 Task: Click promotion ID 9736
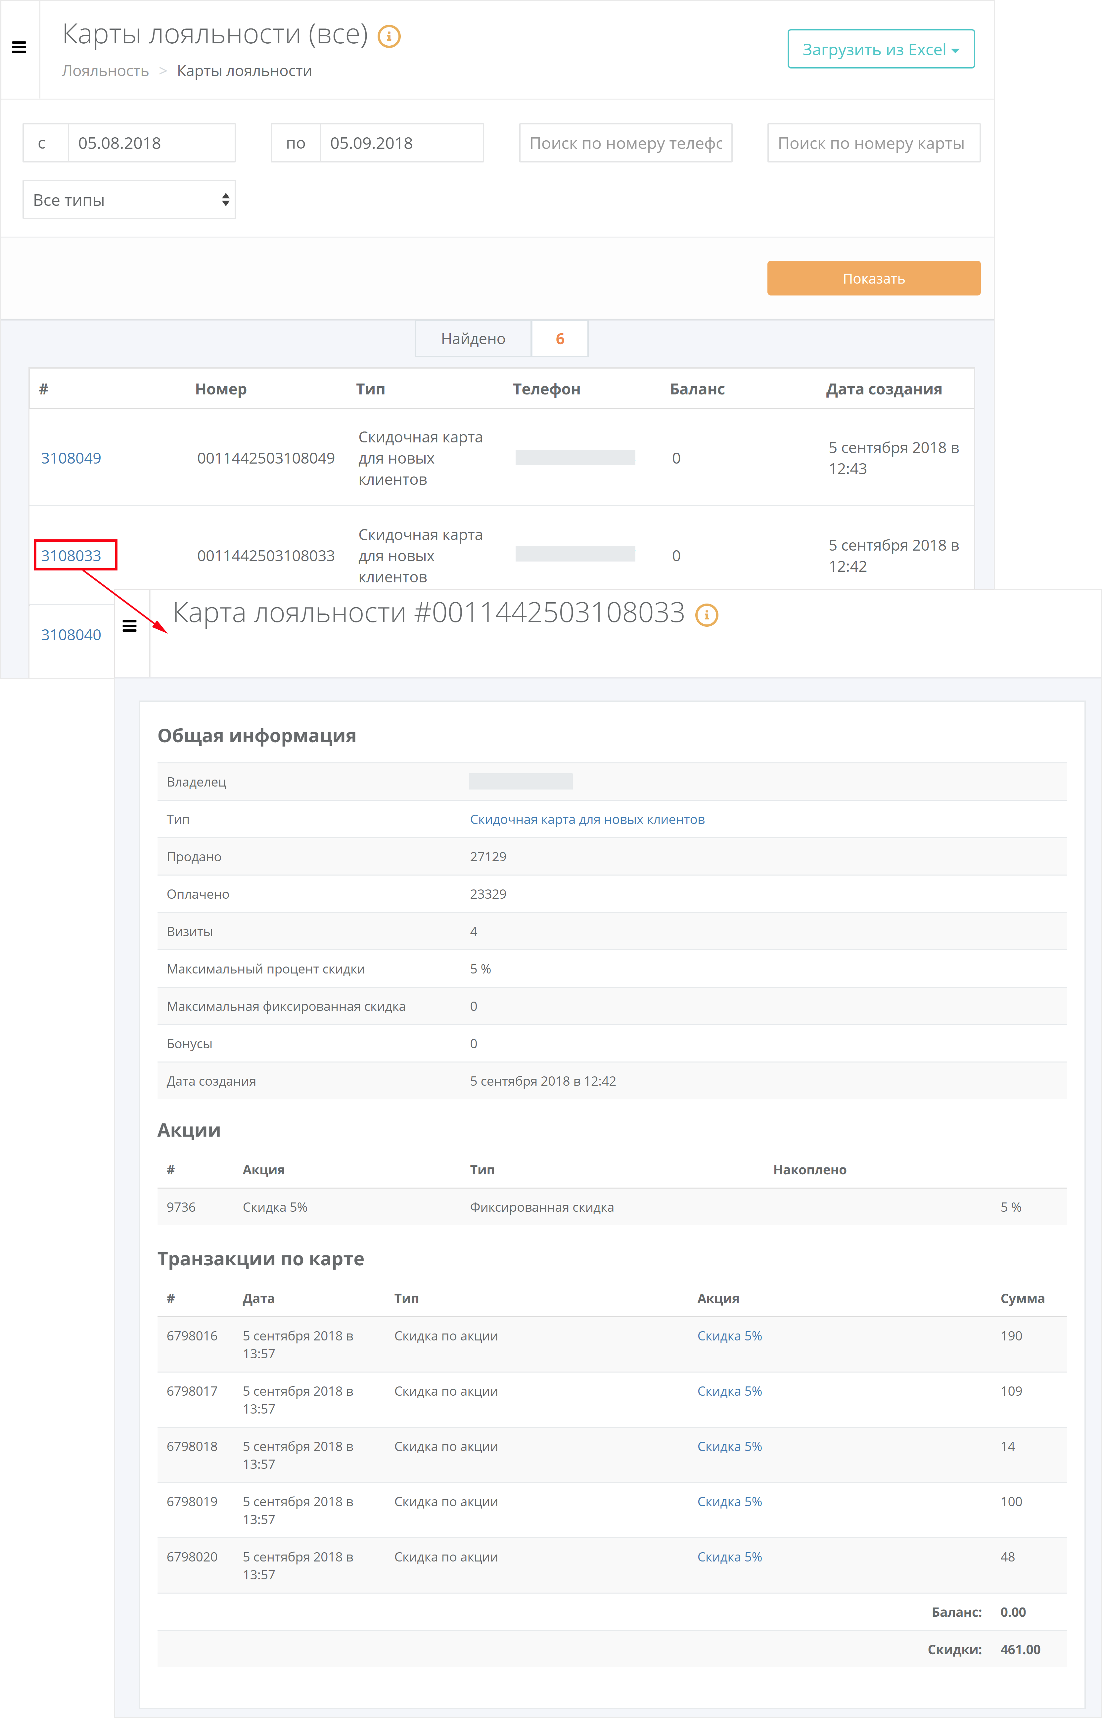[181, 1207]
